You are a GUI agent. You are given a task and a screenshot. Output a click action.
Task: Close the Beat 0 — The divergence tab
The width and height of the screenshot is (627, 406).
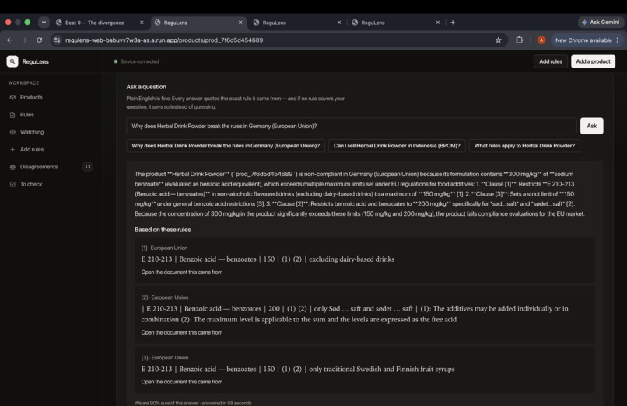click(x=142, y=23)
